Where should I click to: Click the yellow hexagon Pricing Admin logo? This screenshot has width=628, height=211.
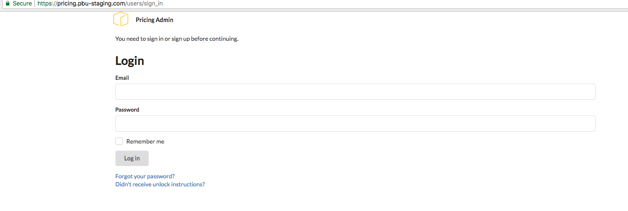pyautogui.click(x=121, y=20)
